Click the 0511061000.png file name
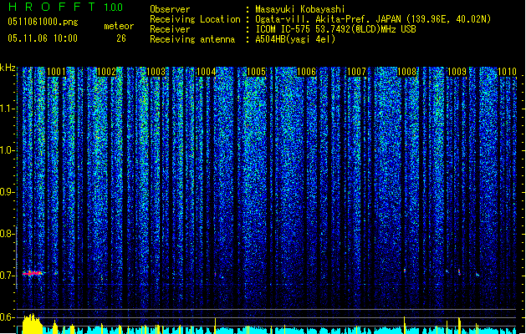This screenshot has height=334, width=526. 43,23
